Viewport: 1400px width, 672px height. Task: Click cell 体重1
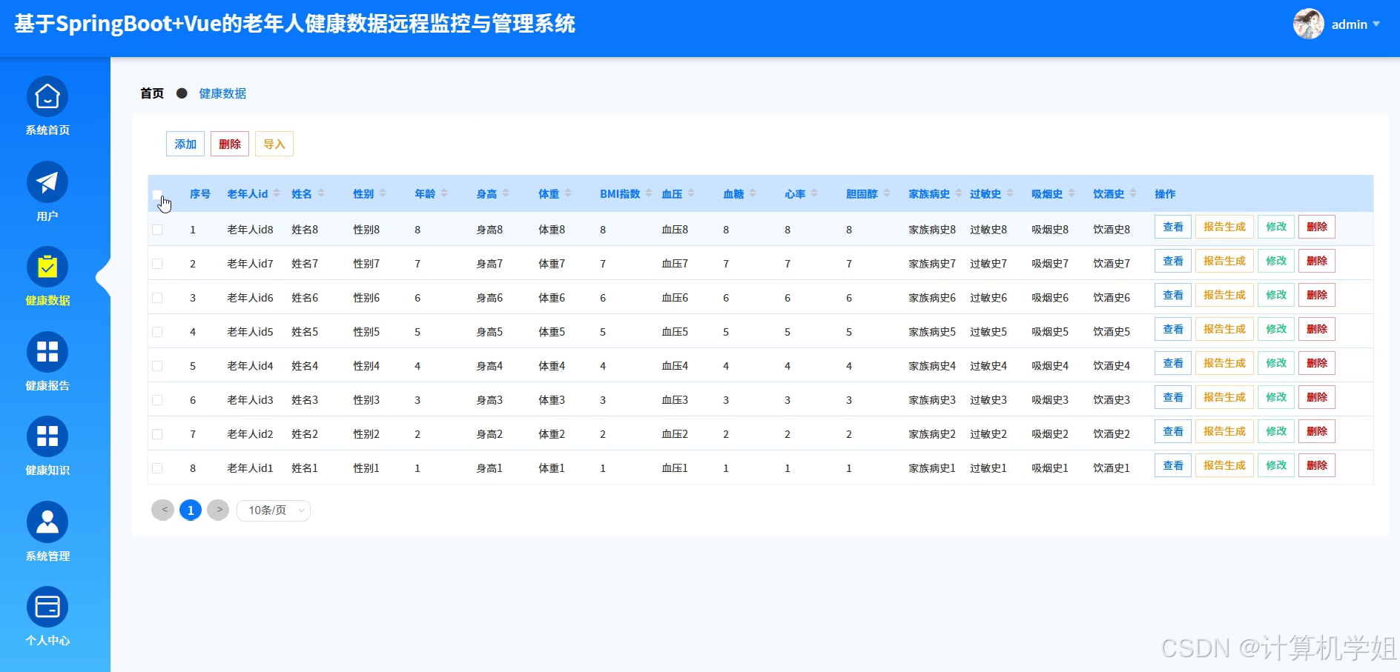[552, 468]
